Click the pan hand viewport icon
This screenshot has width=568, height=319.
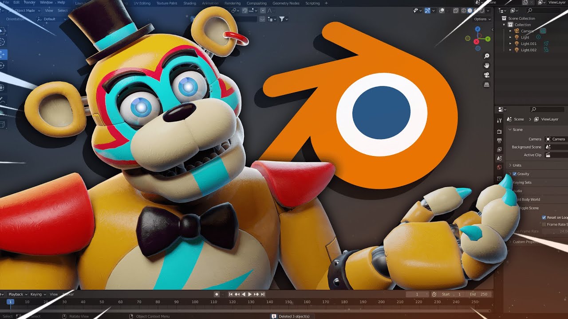[x=486, y=66]
